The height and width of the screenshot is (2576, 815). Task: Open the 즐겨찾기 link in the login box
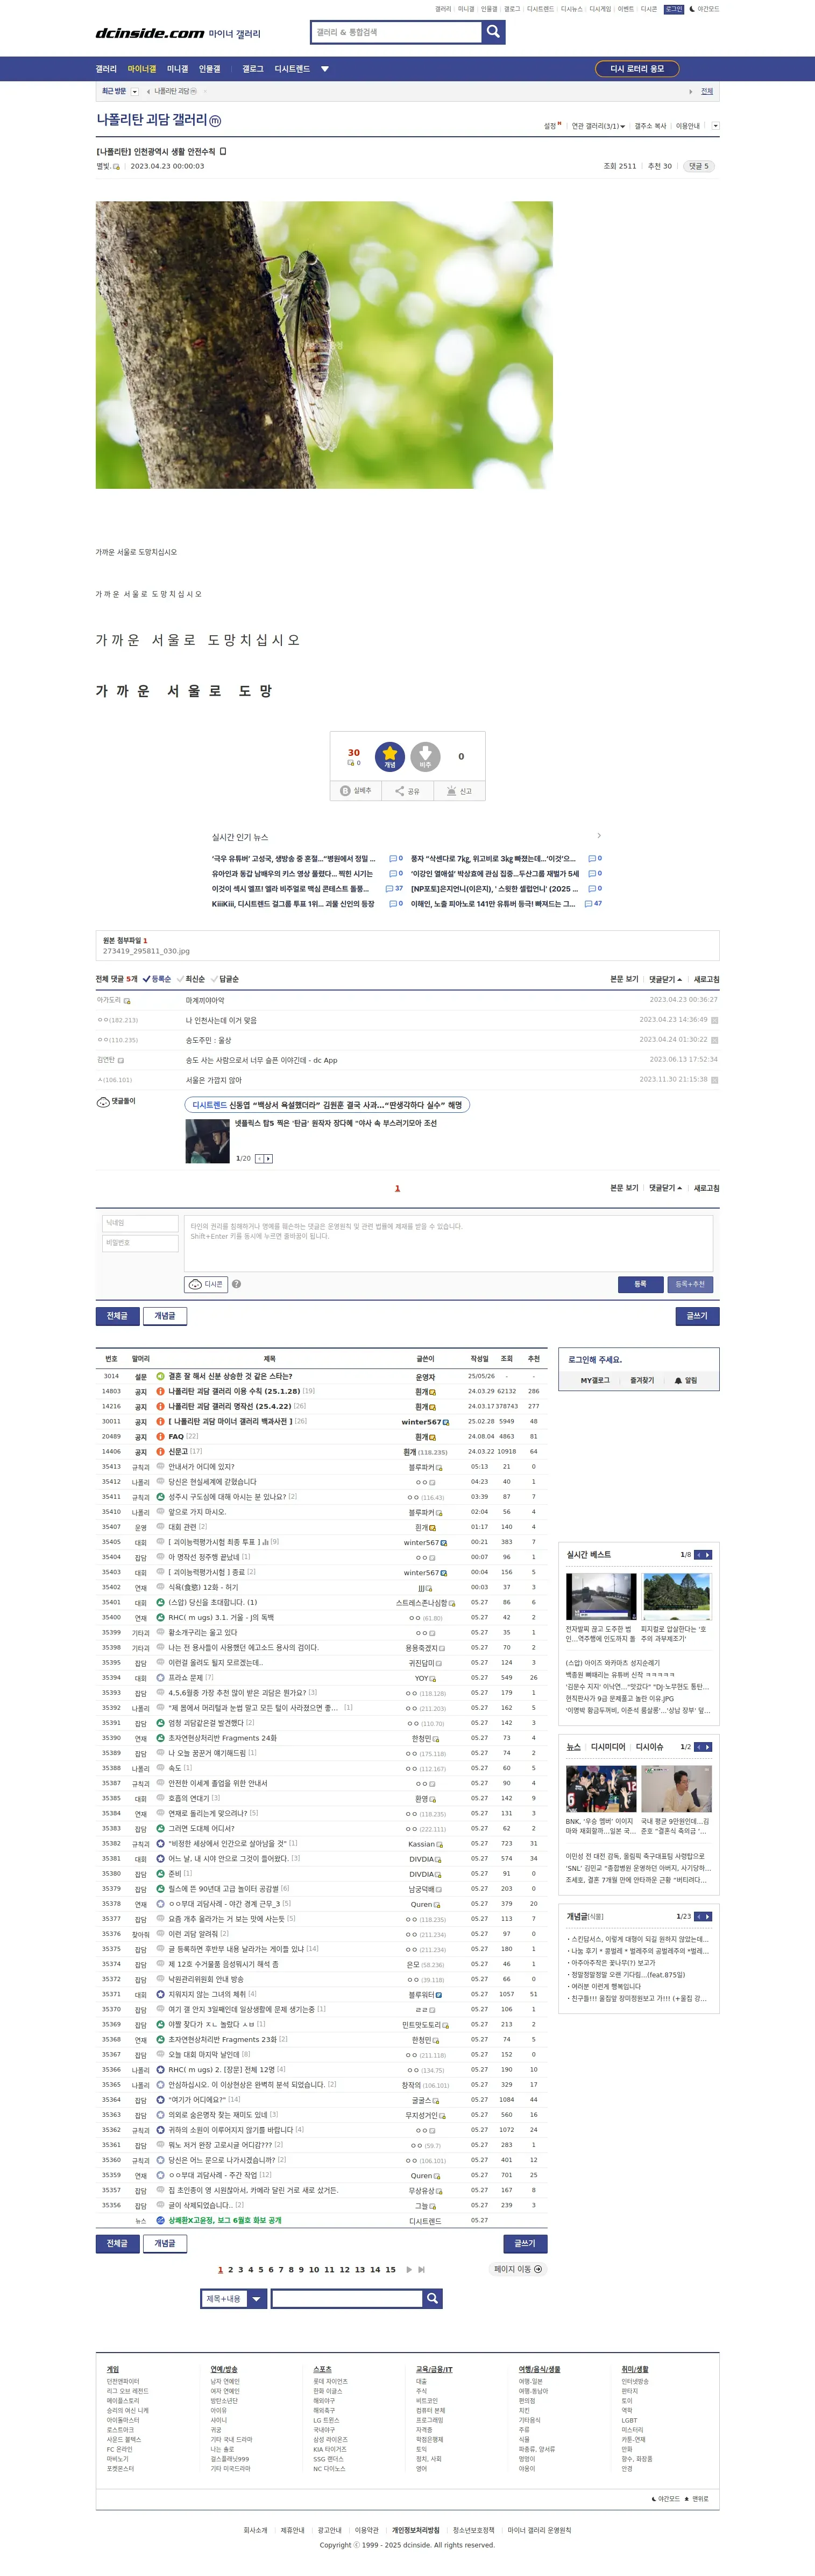pyautogui.click(x=642, y=1380)
